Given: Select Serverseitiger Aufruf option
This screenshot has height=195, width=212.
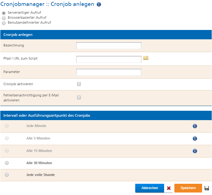Looking at the screenshot, I should tap(4, 13).
